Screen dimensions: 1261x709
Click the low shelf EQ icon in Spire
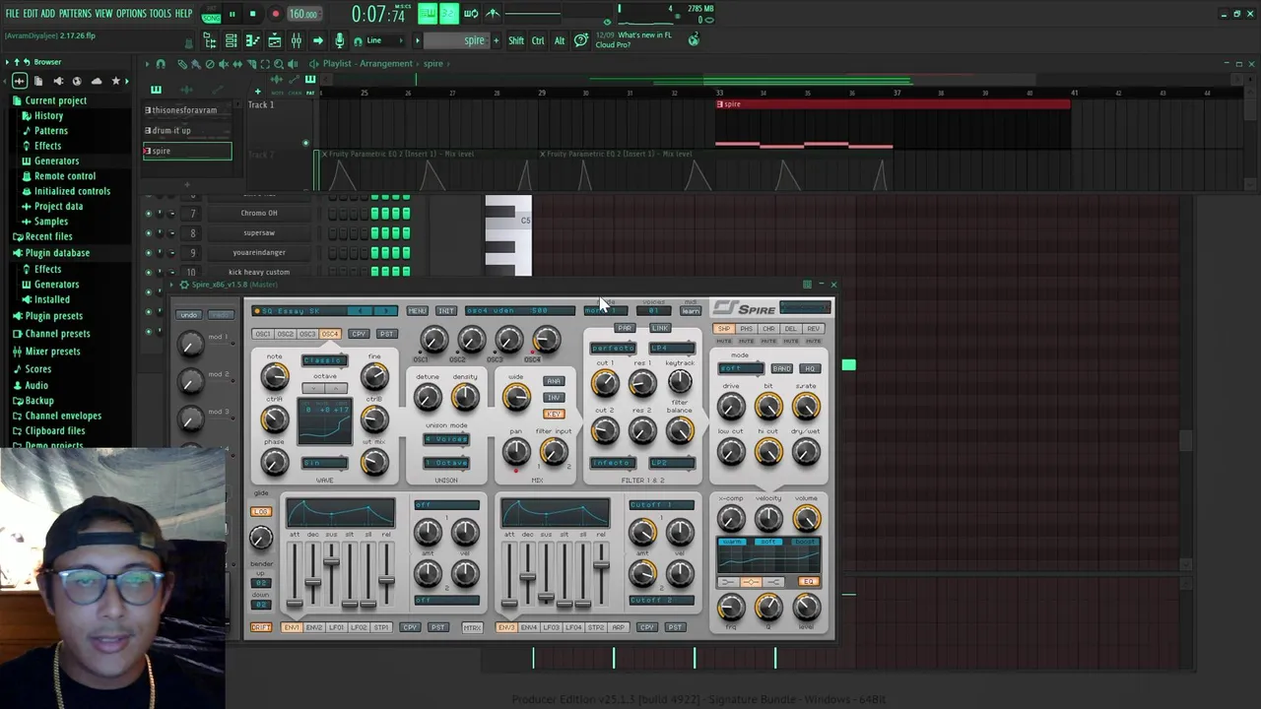(730, 582)
